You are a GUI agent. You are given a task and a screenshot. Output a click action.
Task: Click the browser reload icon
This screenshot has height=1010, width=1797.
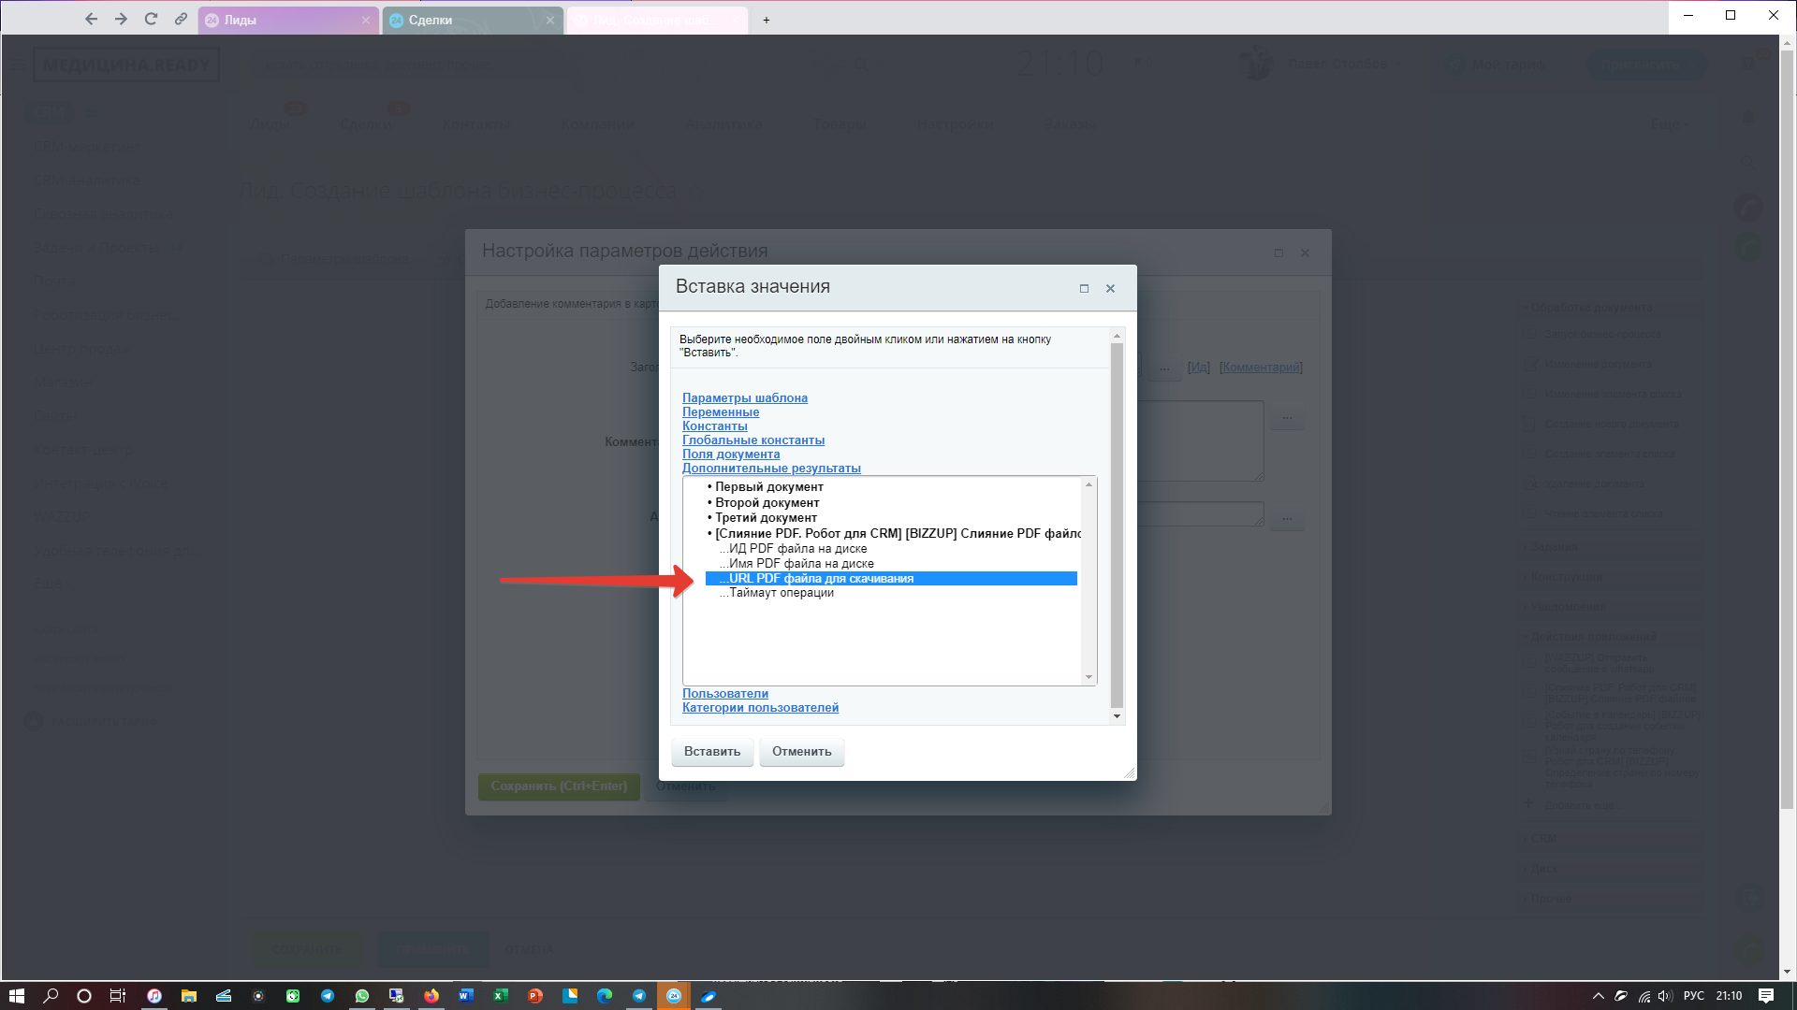coord(151,19)
